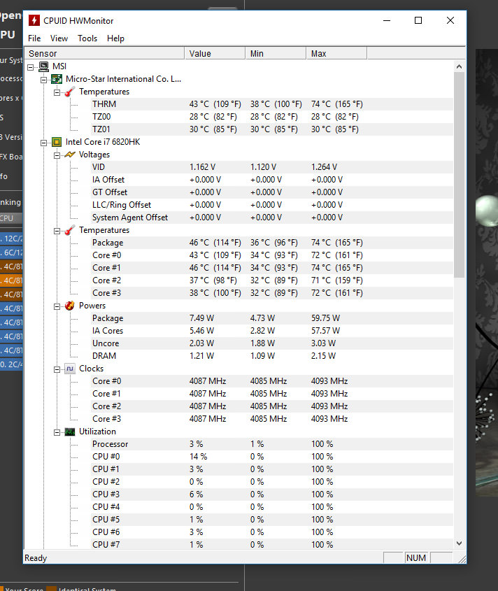Select Core #3 temperature row at 38 °C
The width and height of the screenshot is (498, 591).
click(271, 293)
